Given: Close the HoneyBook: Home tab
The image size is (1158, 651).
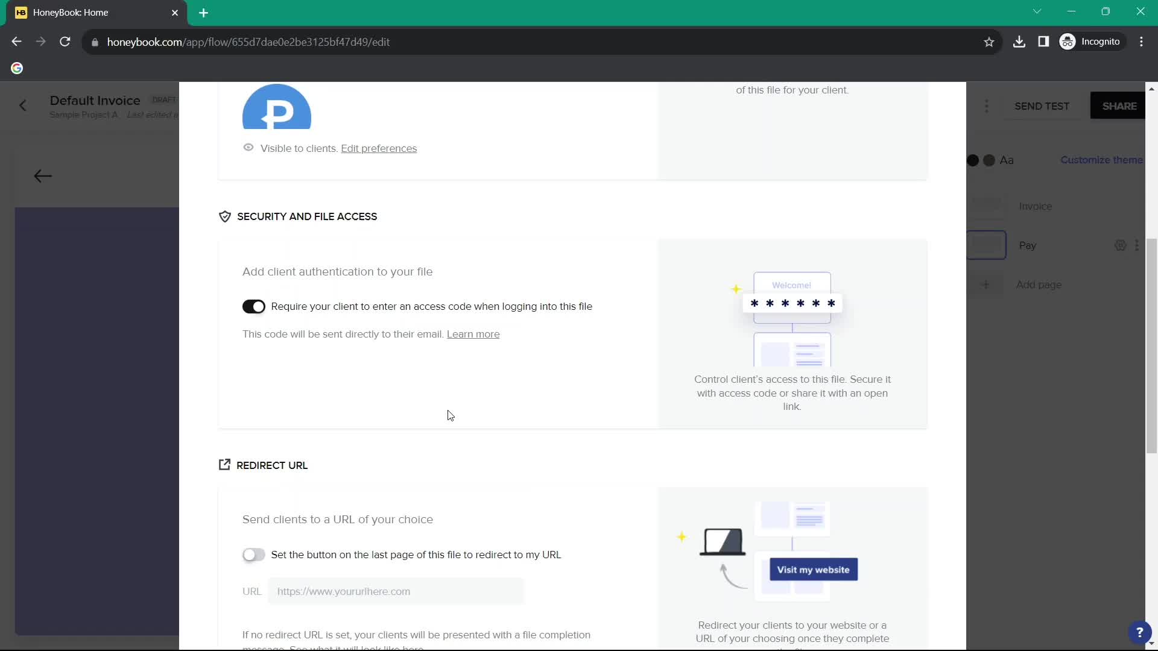Looking at the screenshot, I should pyautogui.click(x=175, y=13).
